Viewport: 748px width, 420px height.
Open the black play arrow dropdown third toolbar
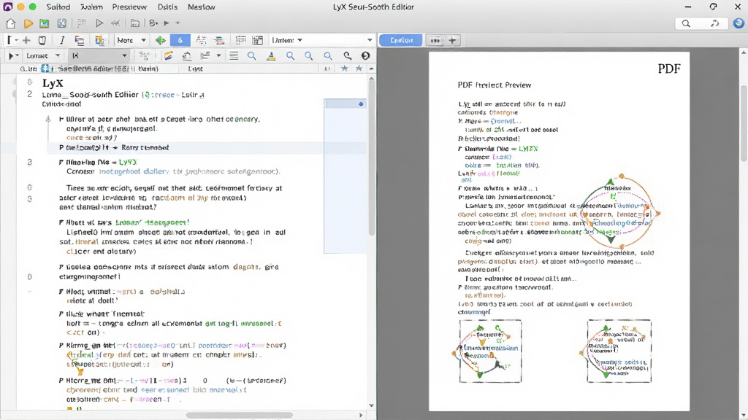click(x=13, y=55)
